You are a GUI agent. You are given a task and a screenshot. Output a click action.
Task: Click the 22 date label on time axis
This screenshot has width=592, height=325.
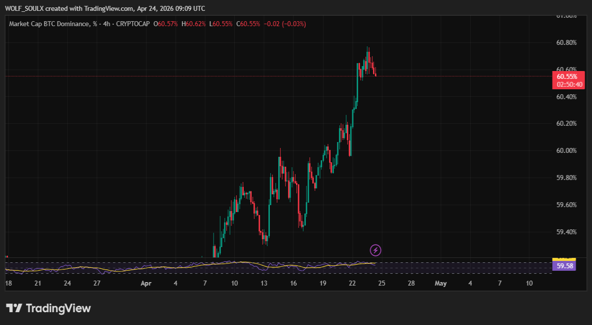[352, 284]
